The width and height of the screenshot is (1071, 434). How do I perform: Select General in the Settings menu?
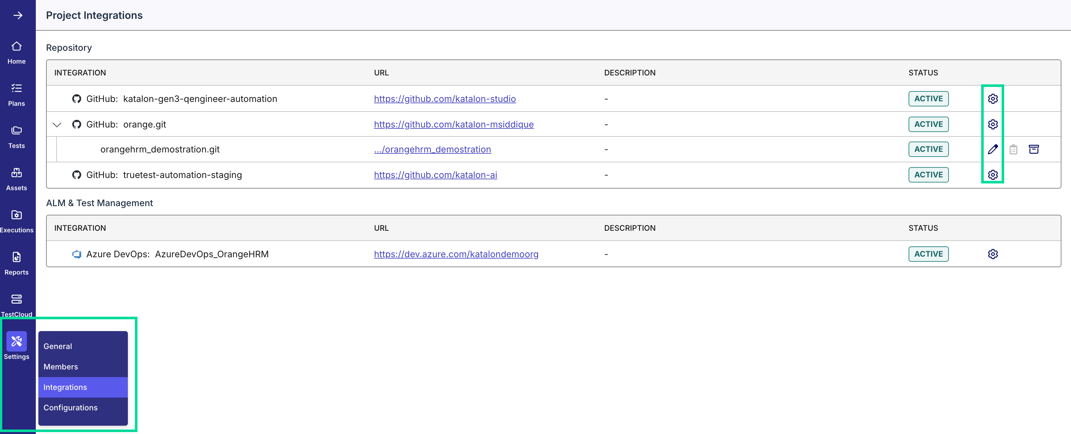click(83, 346)
